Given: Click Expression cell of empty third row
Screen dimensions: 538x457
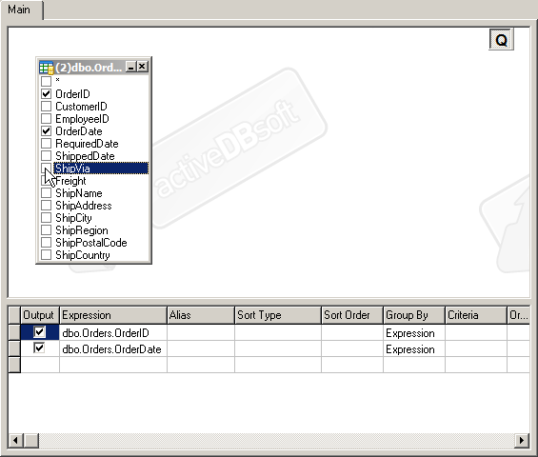Looking at the screenshot, I should coord(113,365).
